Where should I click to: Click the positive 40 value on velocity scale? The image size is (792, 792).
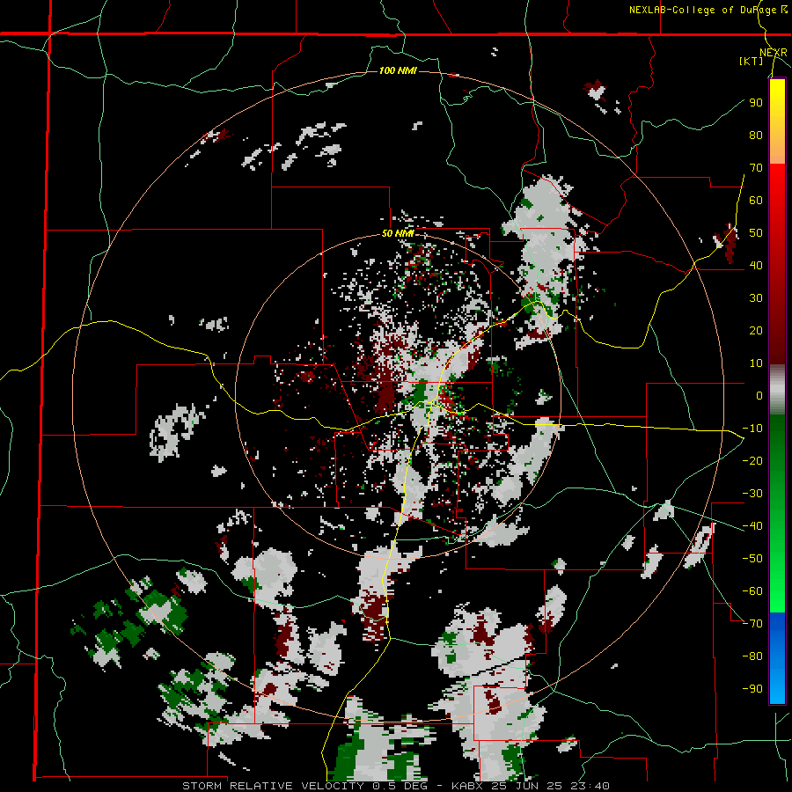(x=756, y=265)
